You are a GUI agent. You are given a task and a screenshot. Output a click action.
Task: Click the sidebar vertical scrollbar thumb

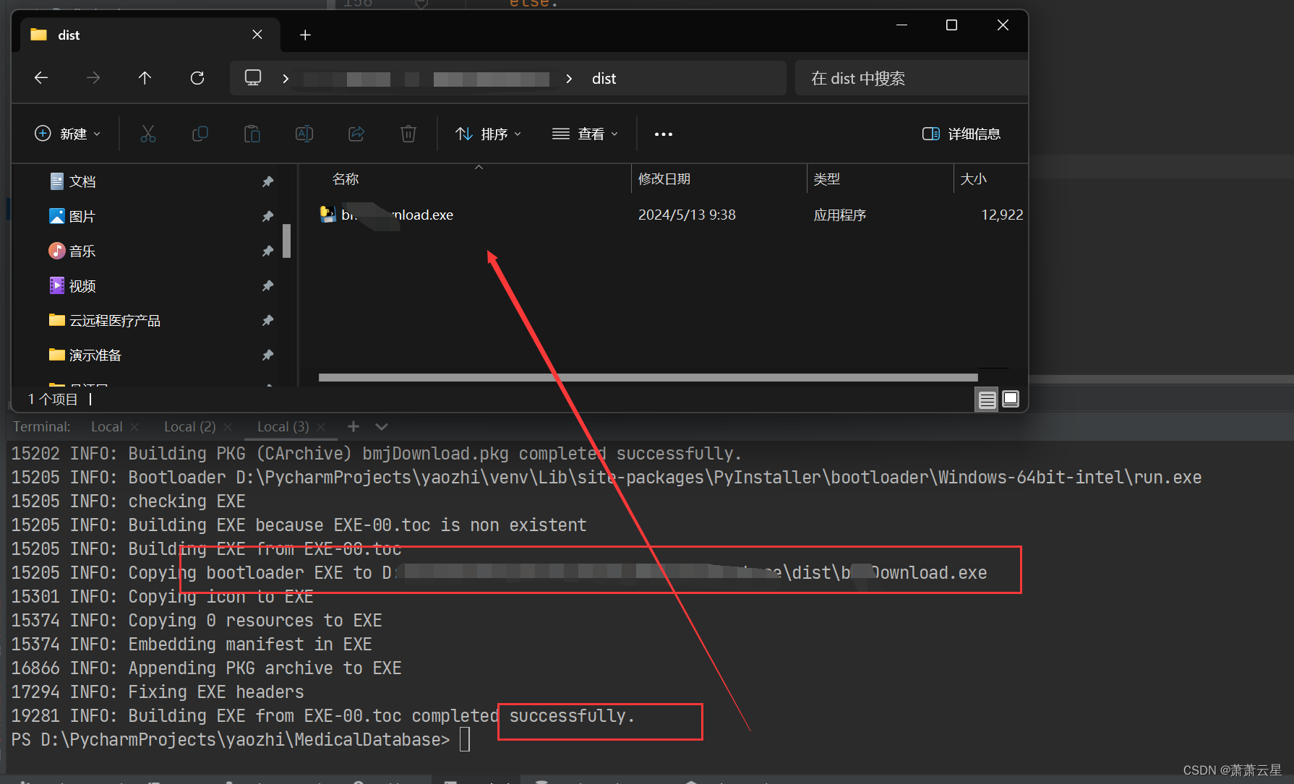click(x=286, y=241)
